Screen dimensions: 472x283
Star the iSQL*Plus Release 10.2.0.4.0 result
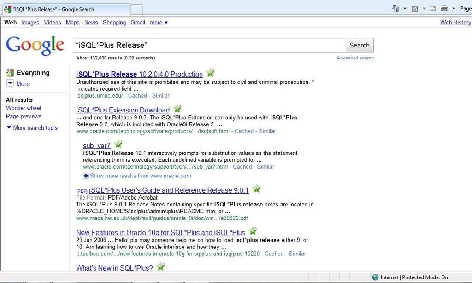click(210, 72)
